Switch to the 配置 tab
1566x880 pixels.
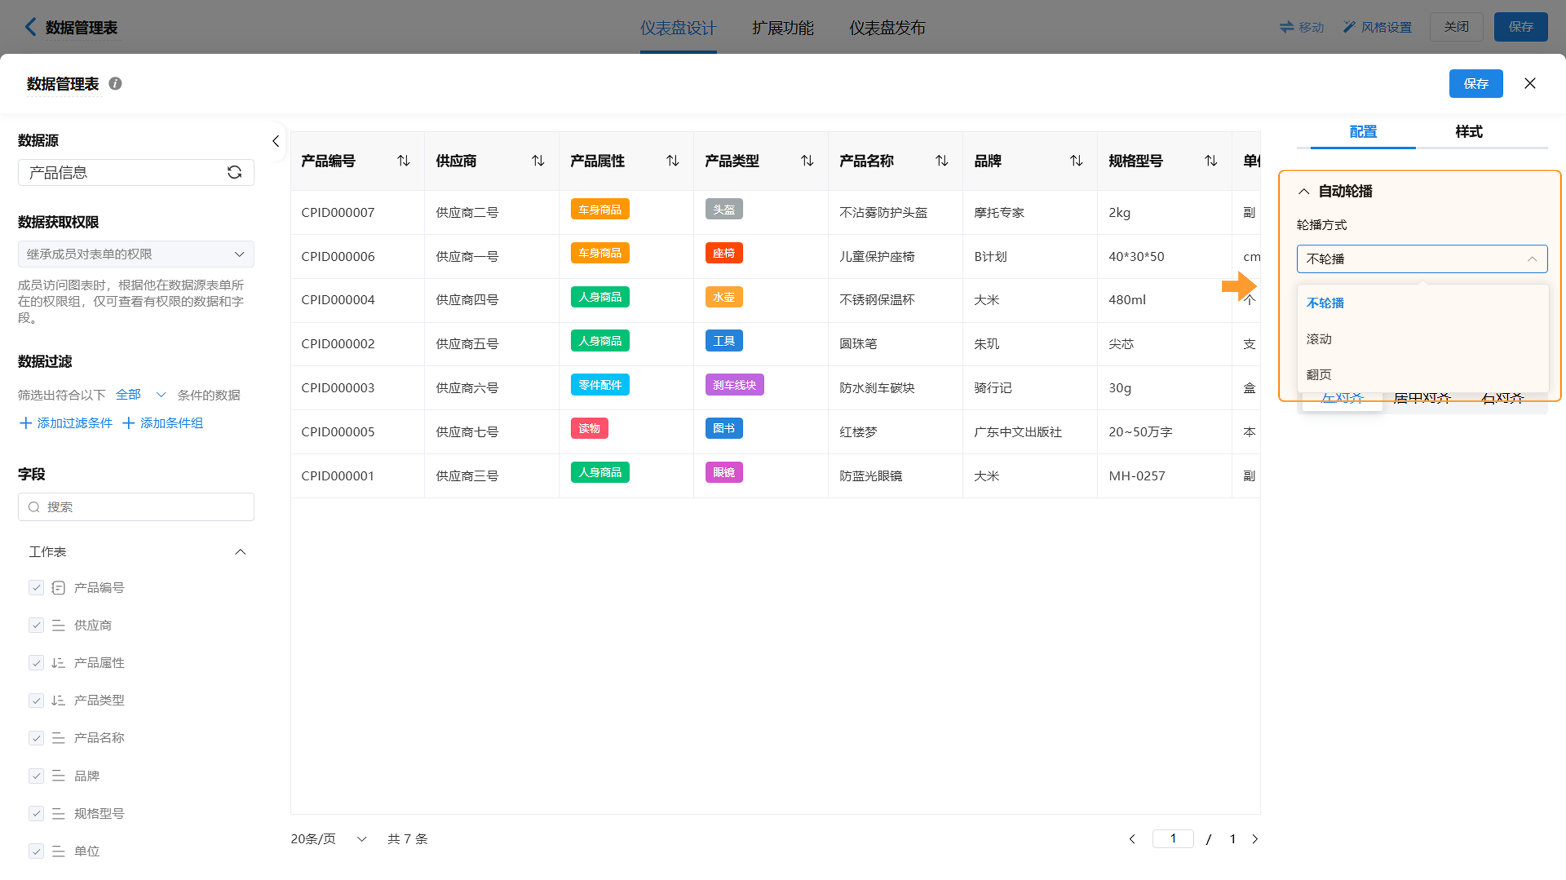[x=1363, y=131]
